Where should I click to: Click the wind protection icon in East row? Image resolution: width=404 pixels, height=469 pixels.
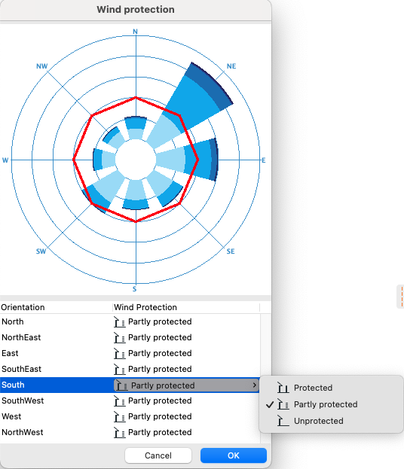tap(120, 354)
